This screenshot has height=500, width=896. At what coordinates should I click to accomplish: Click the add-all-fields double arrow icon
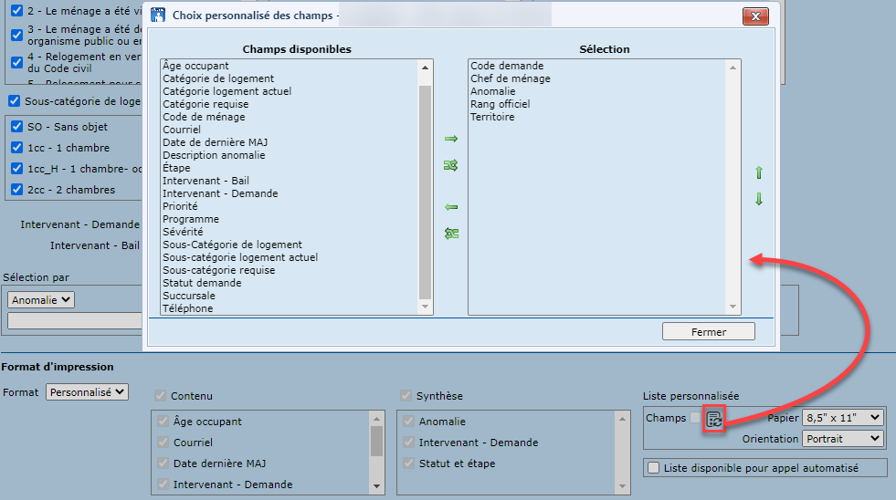coord(450,165)
